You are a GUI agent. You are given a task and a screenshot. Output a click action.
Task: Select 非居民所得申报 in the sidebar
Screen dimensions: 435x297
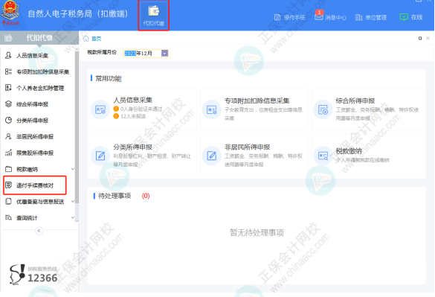click(35, 136)
